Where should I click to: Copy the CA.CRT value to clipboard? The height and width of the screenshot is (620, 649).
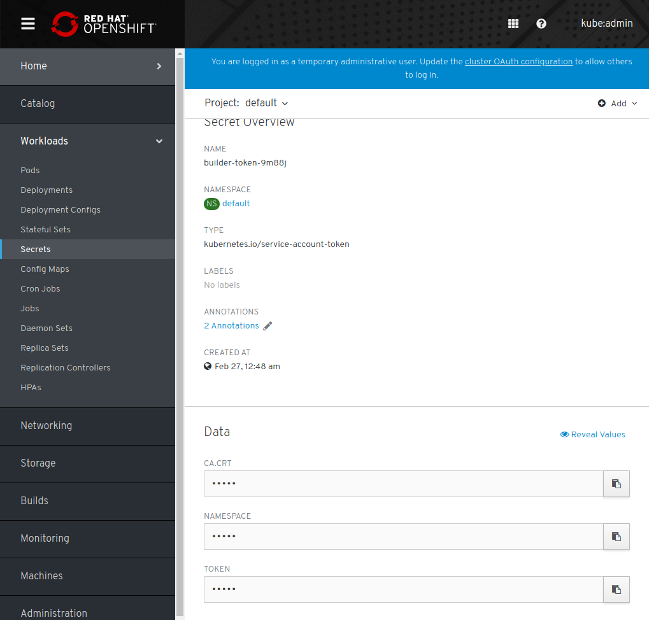(617, 484)
